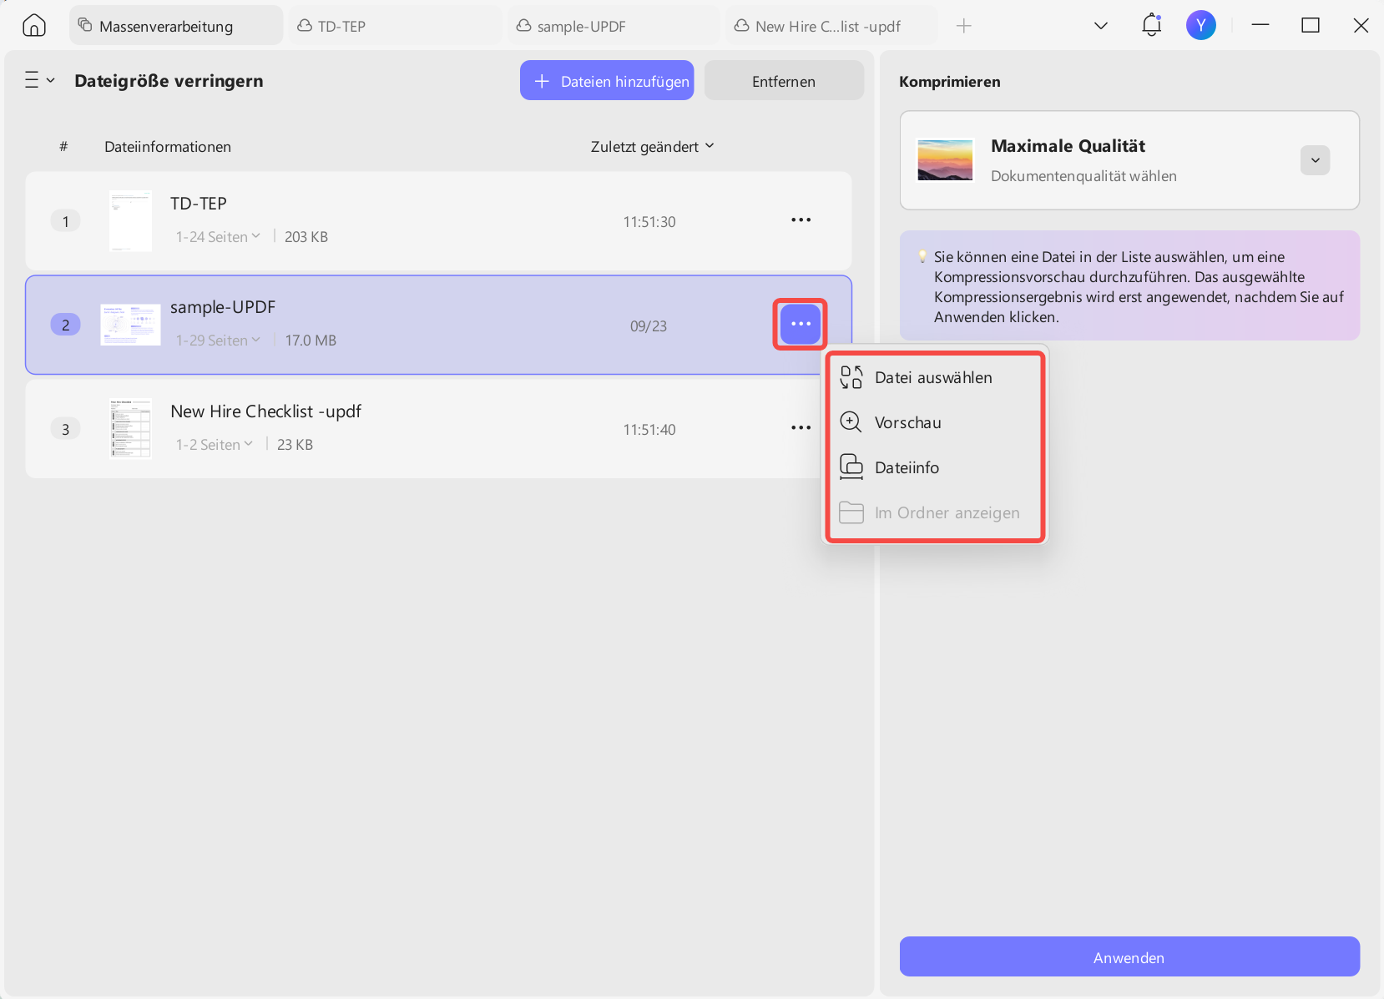1384x999 pixels.
Task: Open the user profile avatar Y
Action: pos(1200,26)
